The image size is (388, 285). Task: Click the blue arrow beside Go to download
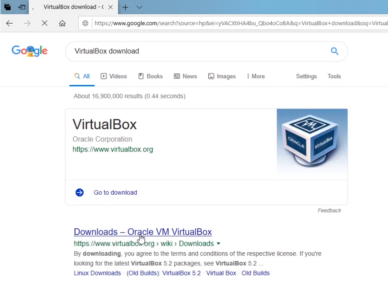coord(80,192)
